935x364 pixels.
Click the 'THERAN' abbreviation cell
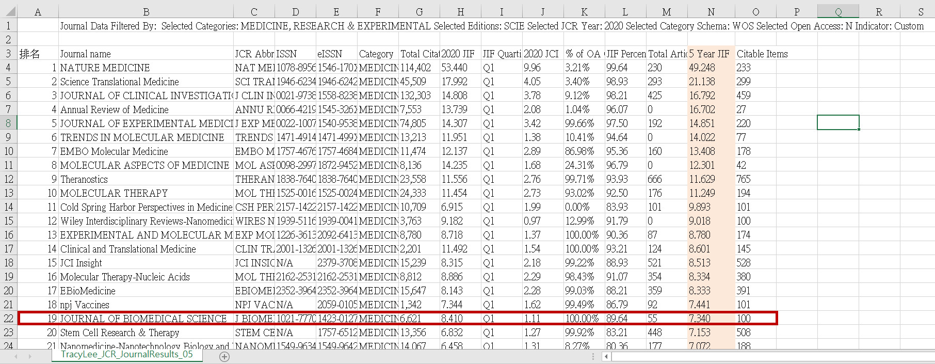click(x=254, y=179)
